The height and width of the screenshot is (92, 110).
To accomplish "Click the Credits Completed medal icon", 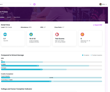I will pos(31,34).
